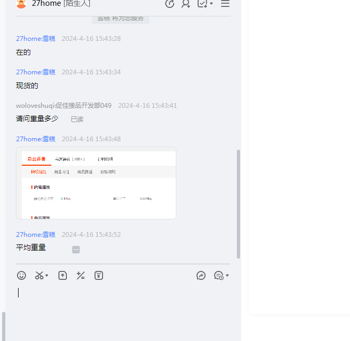The image size is (350, 341).
Task: Open the product detail screenshot thumbnail
Action: (x=96, y=183)
